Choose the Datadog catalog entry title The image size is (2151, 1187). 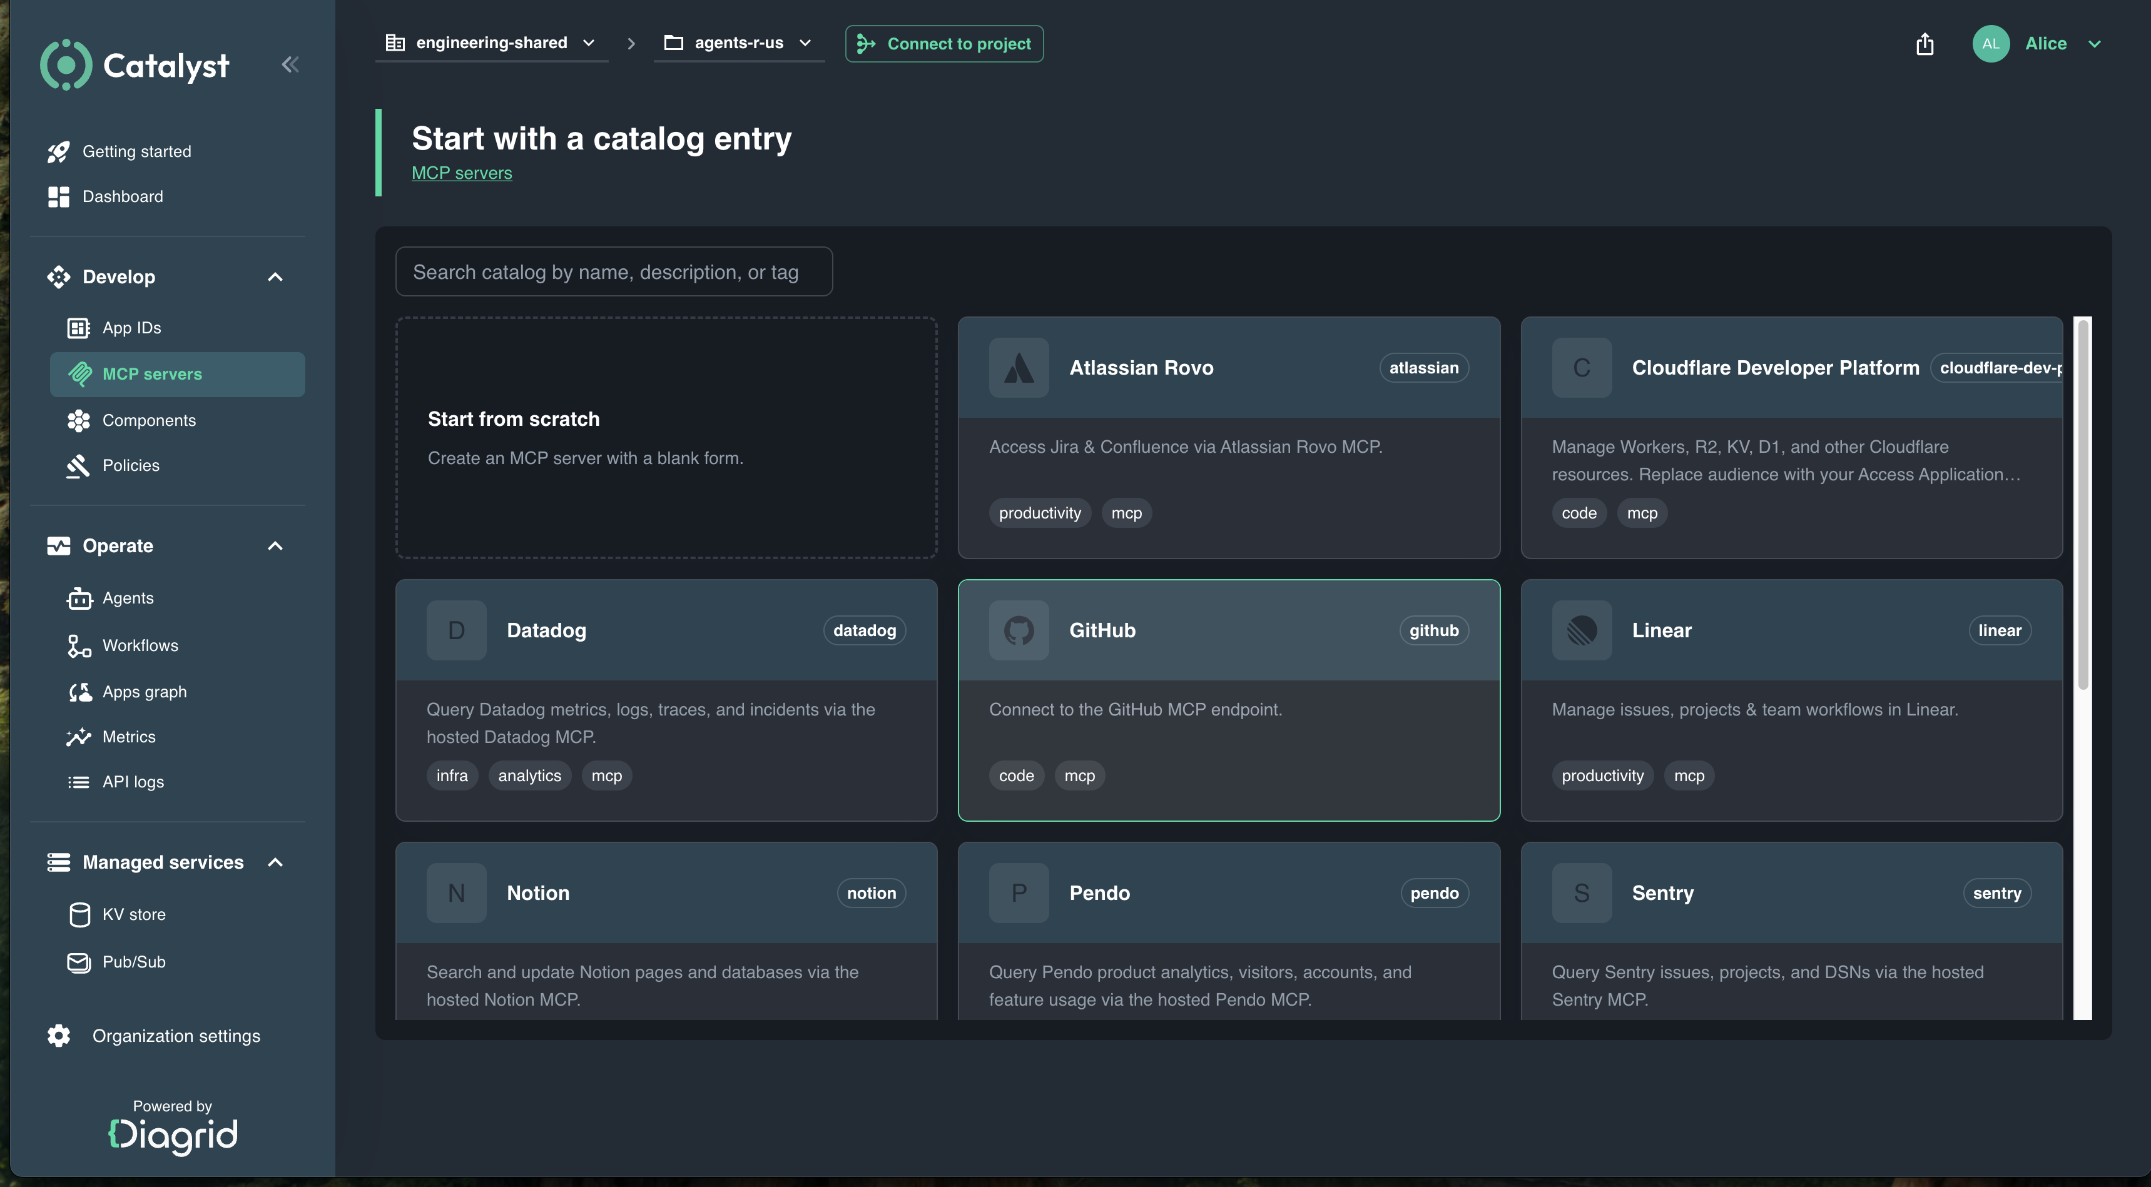pyautogui.click(x=546, y=630)
